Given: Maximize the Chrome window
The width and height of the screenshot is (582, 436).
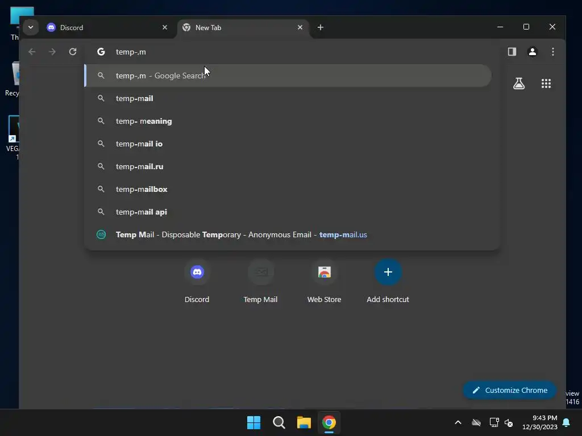Looking at the screenshot, I should [526, 27].
